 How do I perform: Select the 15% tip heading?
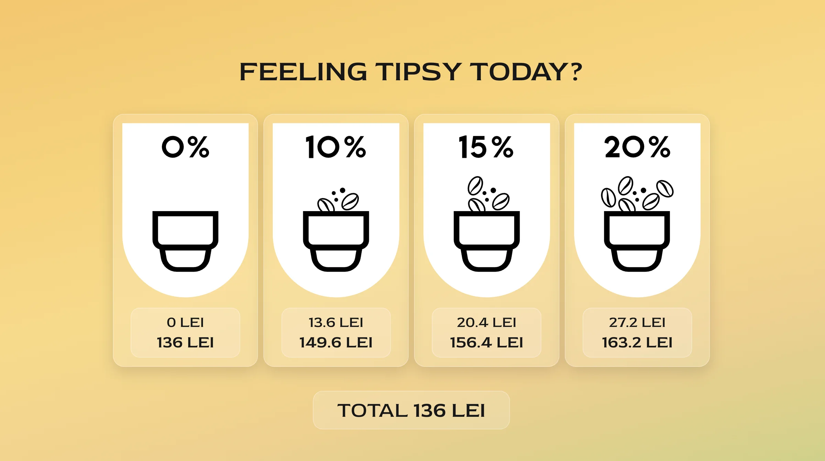pos(486,147)
